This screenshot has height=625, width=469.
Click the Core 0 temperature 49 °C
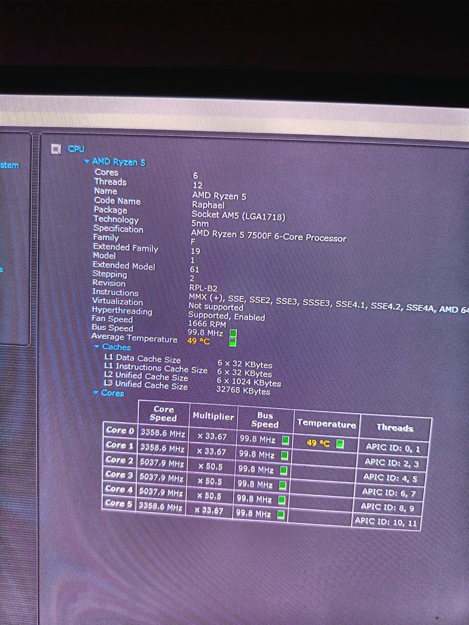coord(318,443)
